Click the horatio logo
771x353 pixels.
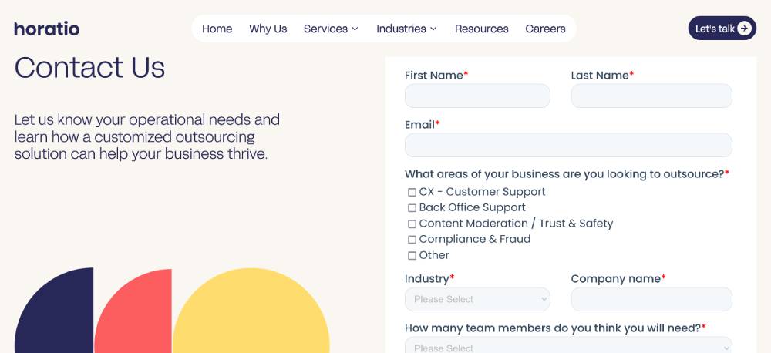tap(47, 29)
